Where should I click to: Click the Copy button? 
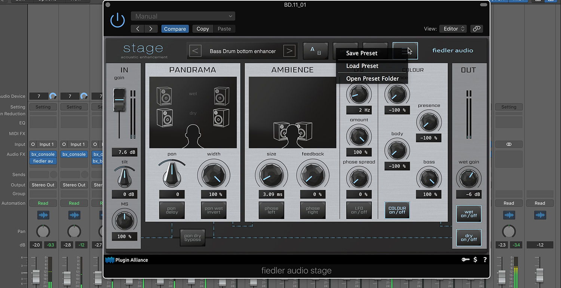coord(203,29)
